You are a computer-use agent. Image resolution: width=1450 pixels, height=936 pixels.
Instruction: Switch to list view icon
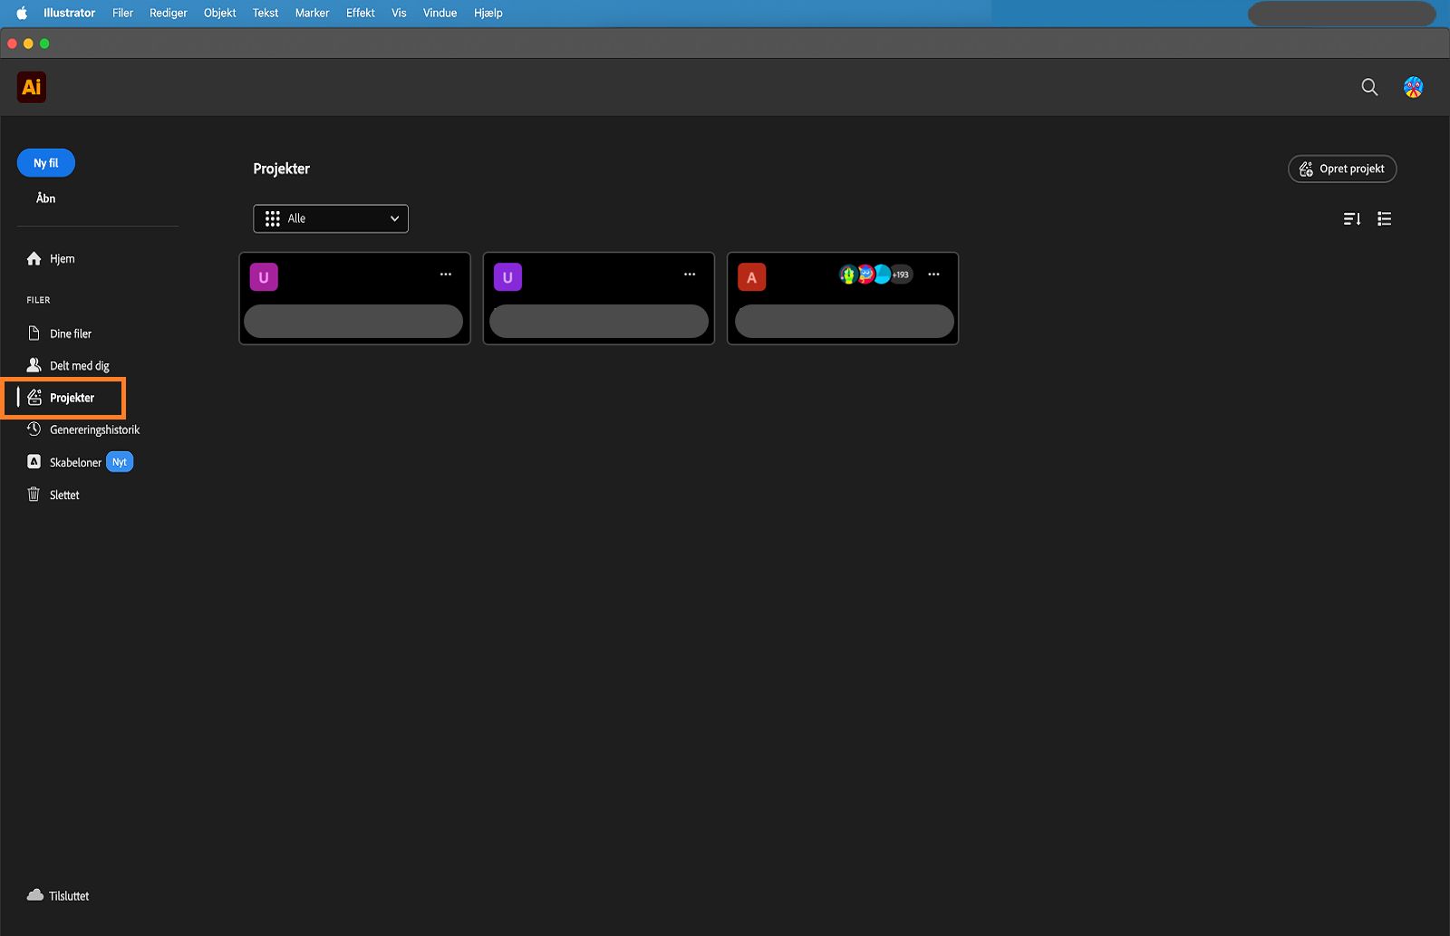click(x=1384, y=218)
